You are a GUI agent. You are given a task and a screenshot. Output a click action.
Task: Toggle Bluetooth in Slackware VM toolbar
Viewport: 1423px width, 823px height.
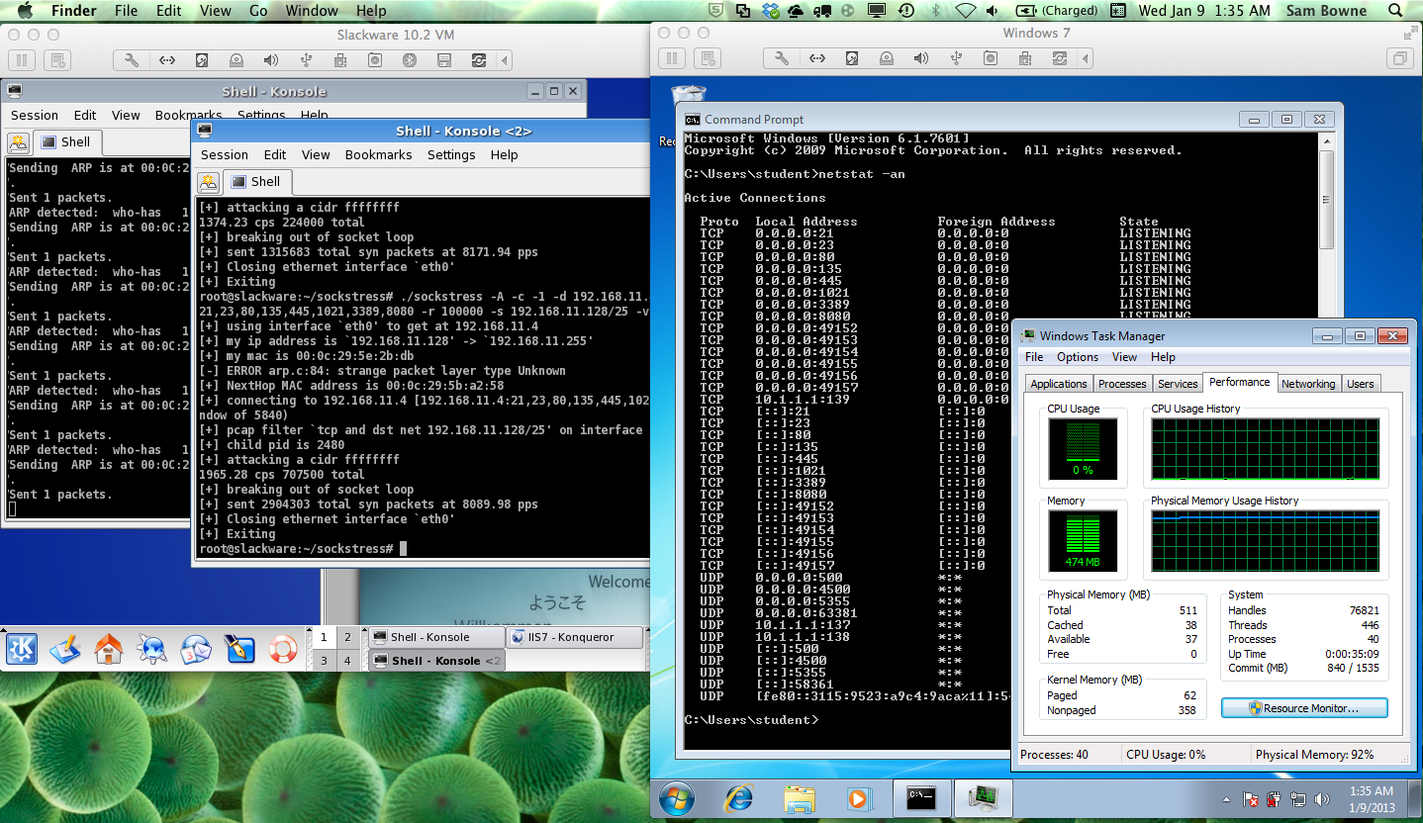coord(410,60)
